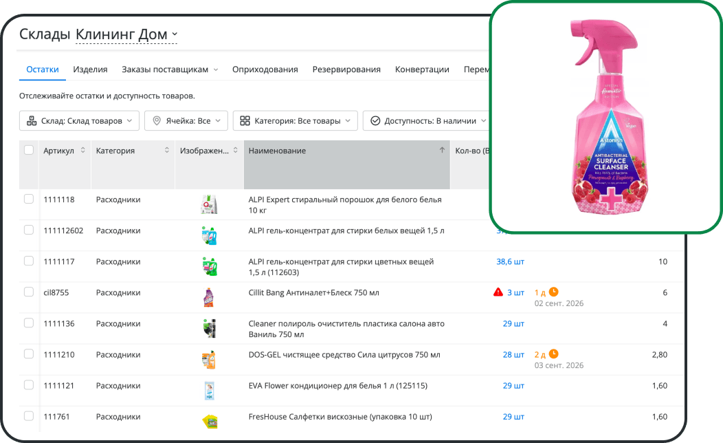Select the checkbox for row 111761
The width and height of the screenshot is (723, 443).
coord(29,415)
